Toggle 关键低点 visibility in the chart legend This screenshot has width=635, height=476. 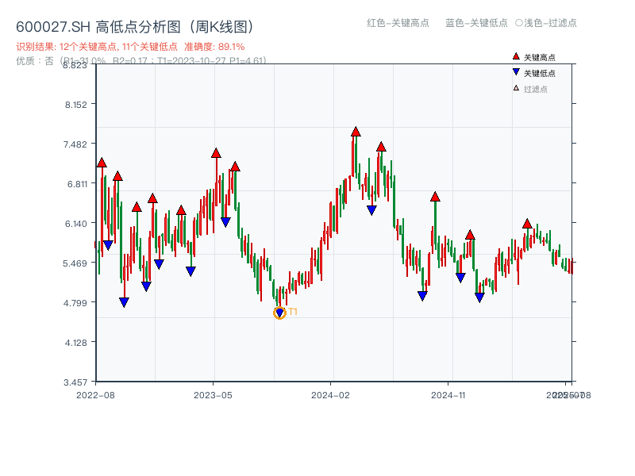pos(529,71)
